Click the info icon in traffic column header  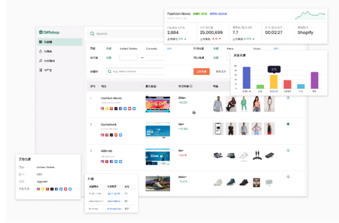191,86
